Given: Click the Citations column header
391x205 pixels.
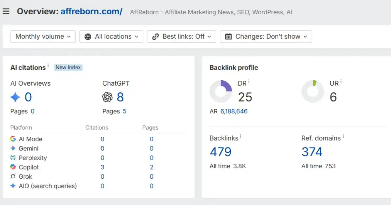Looking at the screenshot, I should click(x=97, y=128).
